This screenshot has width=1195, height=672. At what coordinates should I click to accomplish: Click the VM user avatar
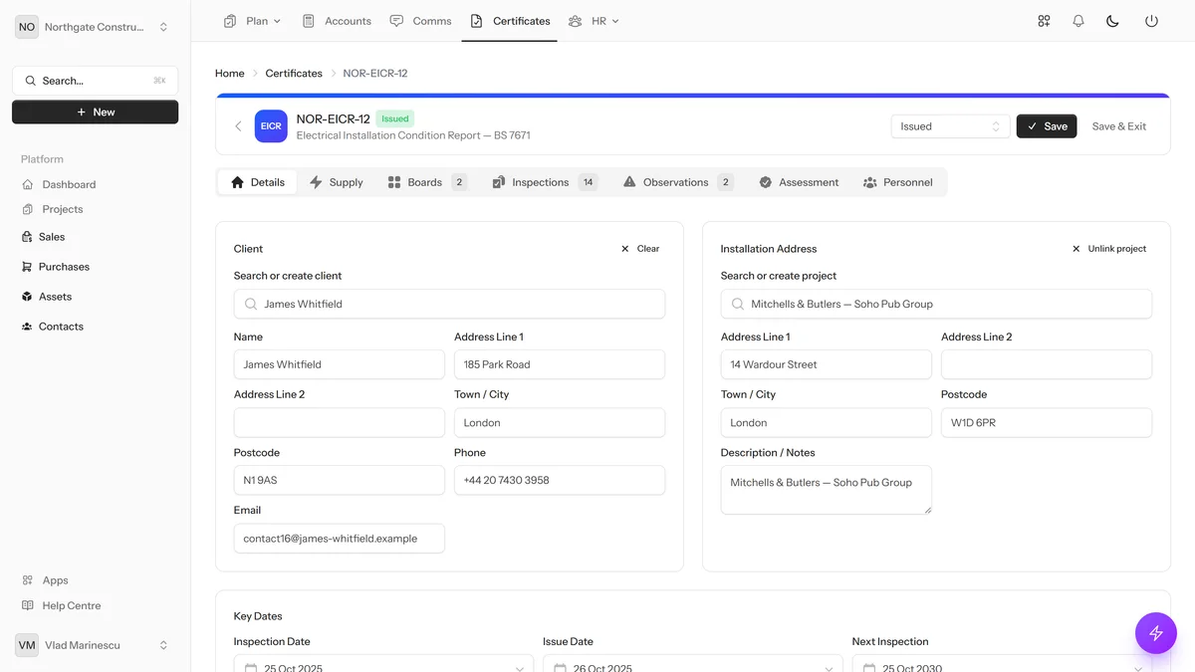27,645
